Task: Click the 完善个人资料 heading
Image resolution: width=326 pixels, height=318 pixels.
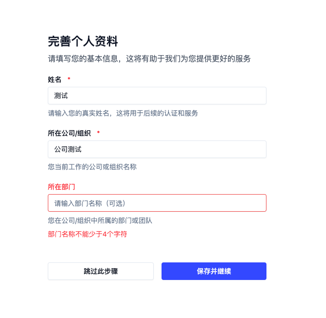Action: (83, 41)
